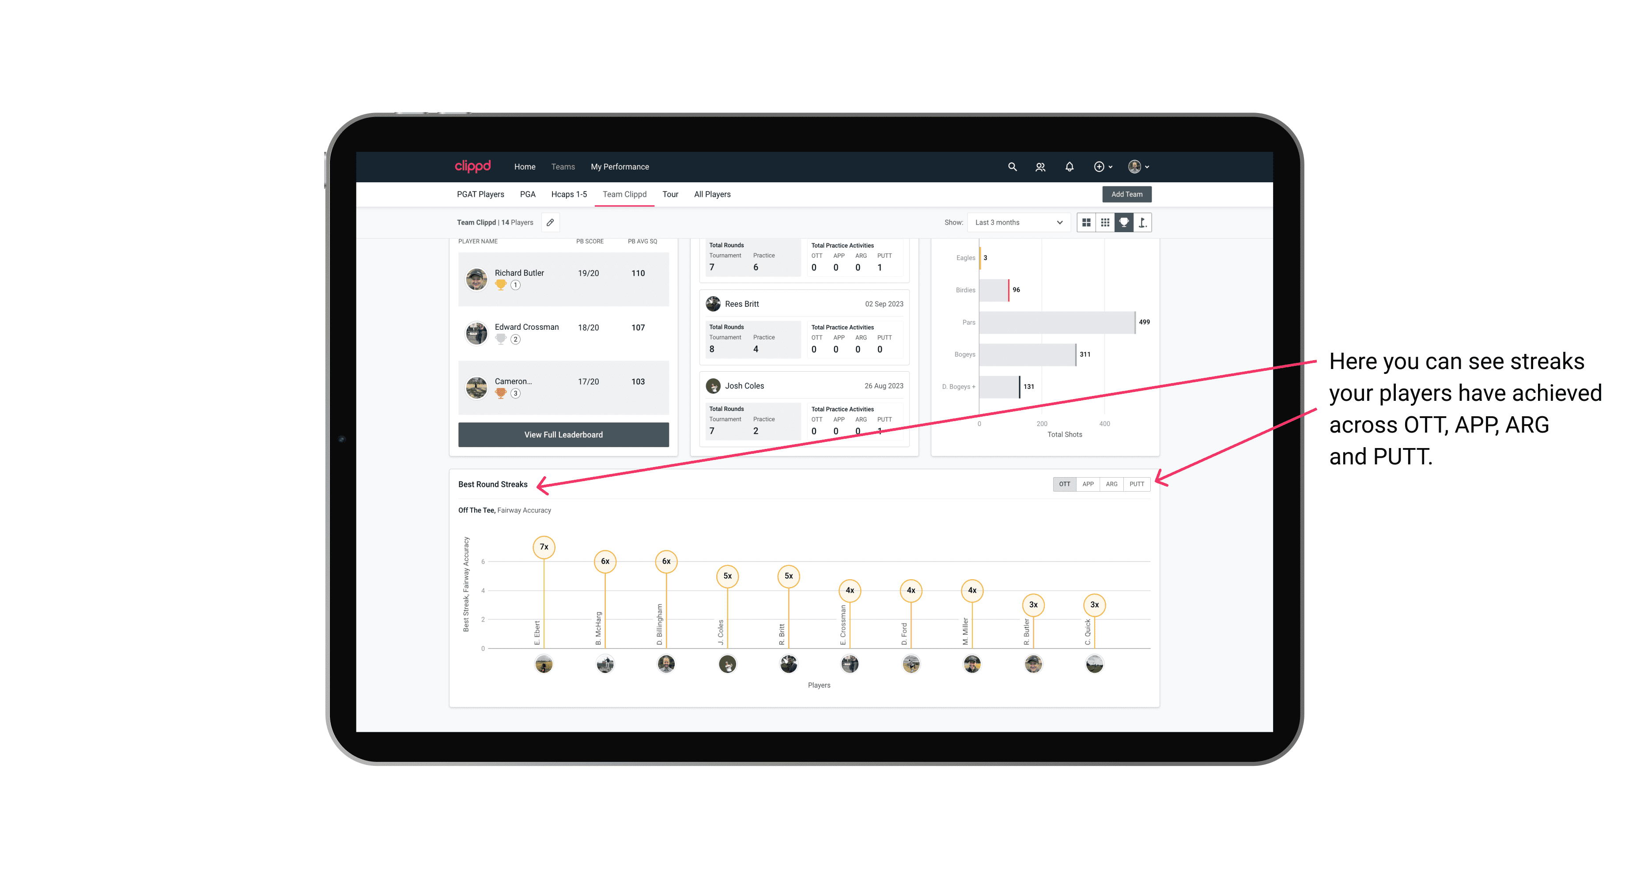Select the Tour tab label
Screen dimensions: 1625x874
point(668,194)
